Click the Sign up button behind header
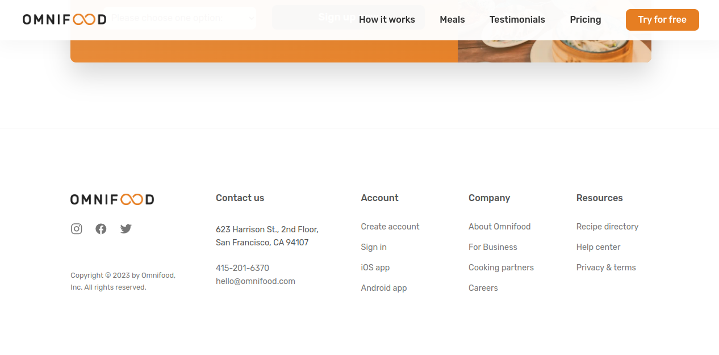This screenshot has height=355, width=719. [348, 18]
